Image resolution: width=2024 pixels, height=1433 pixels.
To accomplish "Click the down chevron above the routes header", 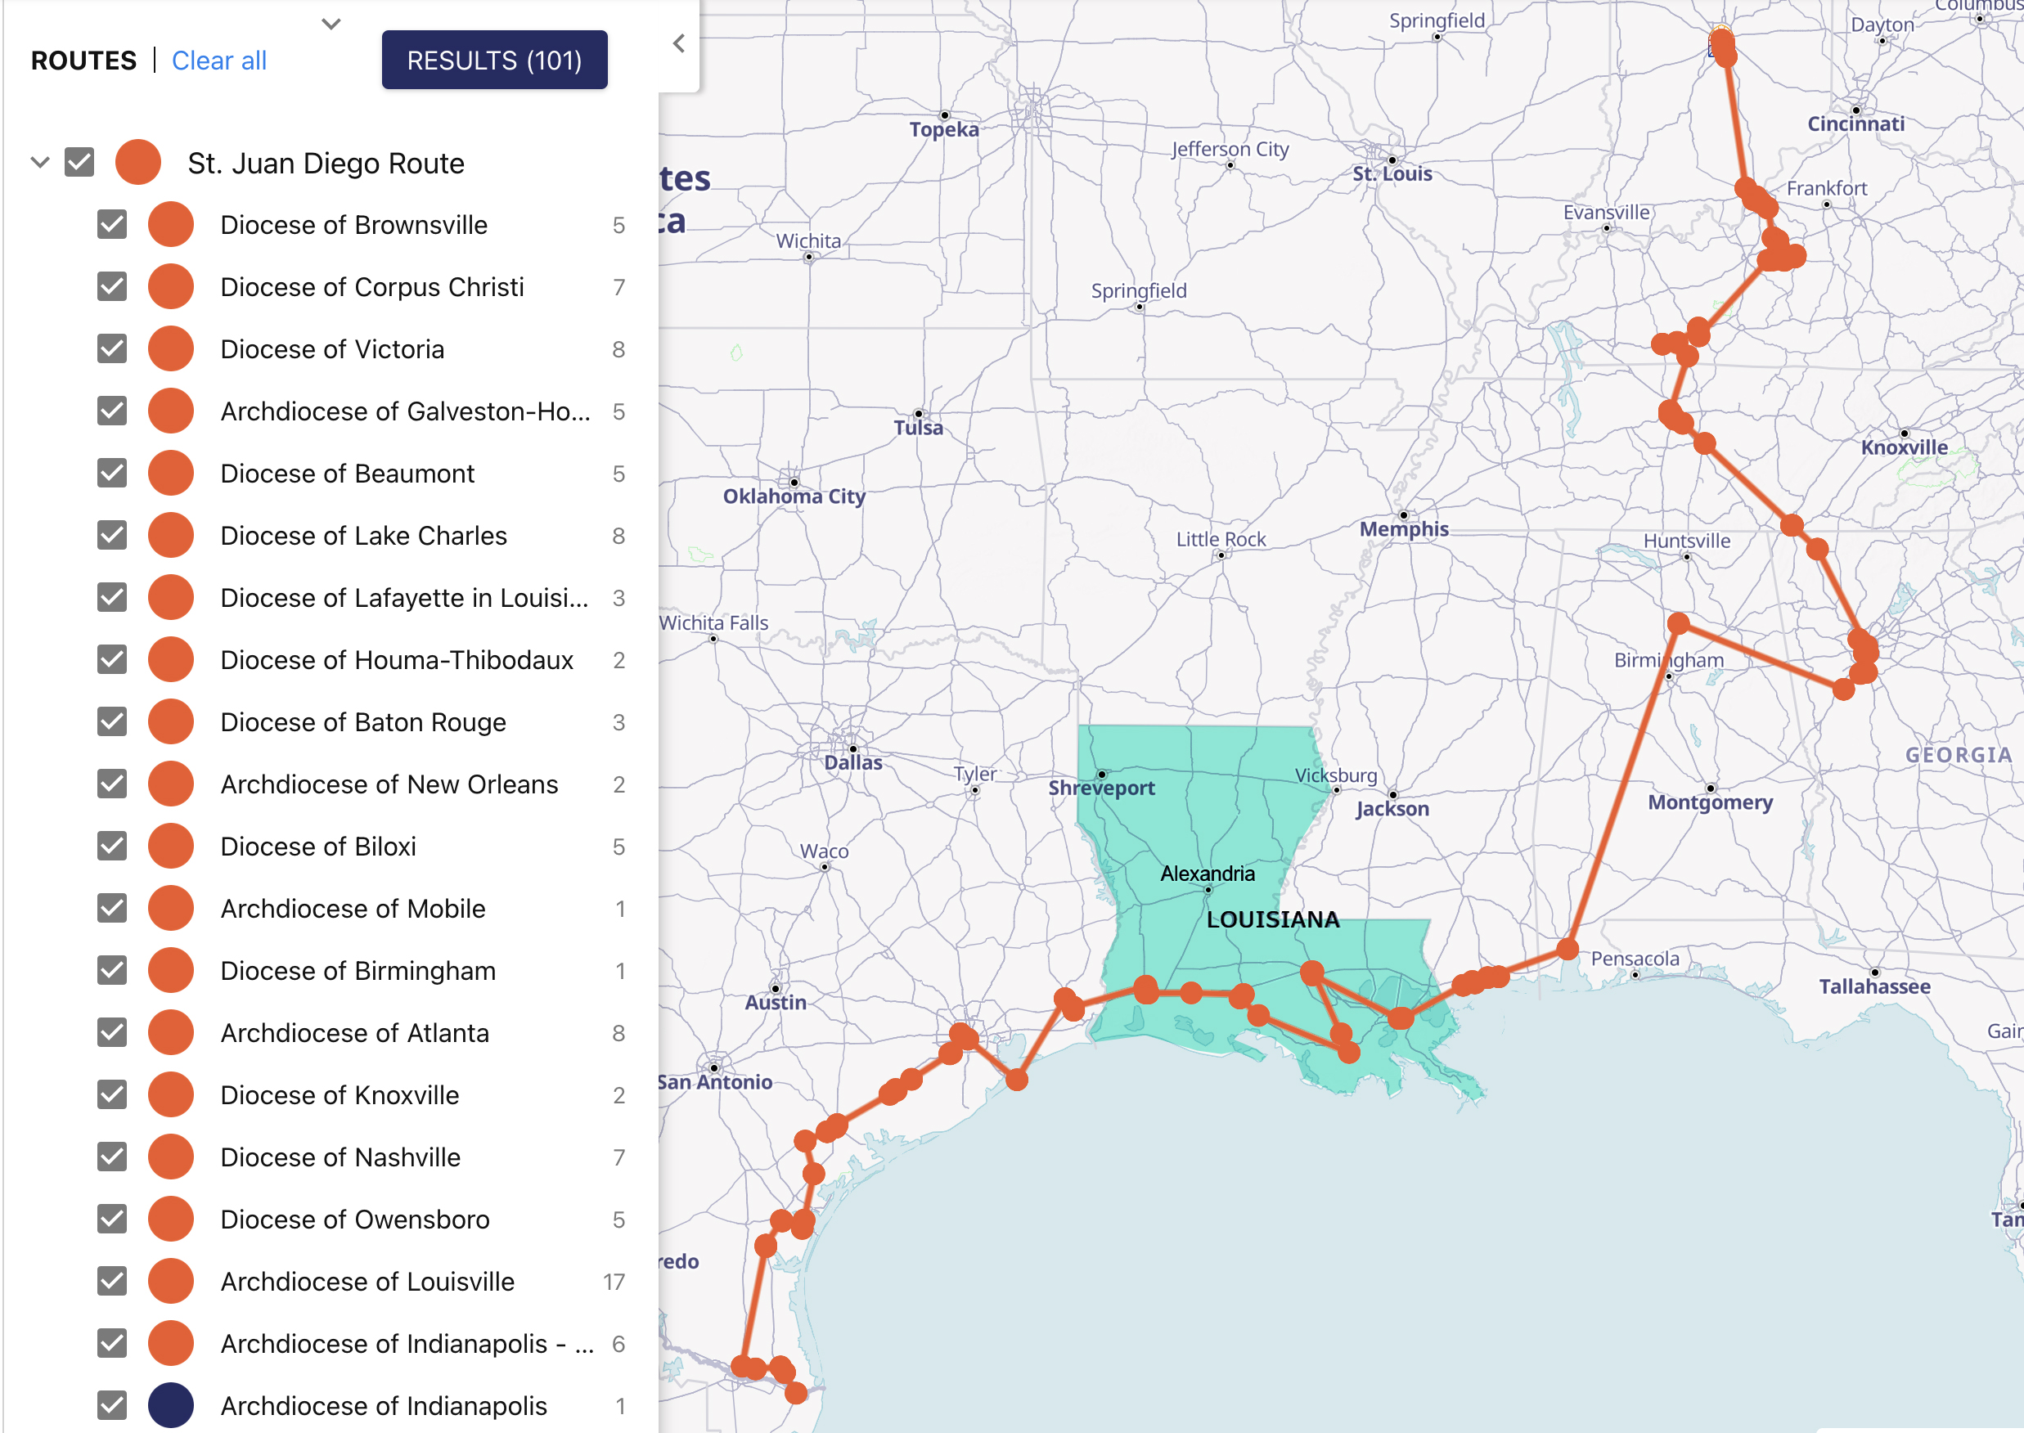I will pyautogui.click(x=331, y=24).
